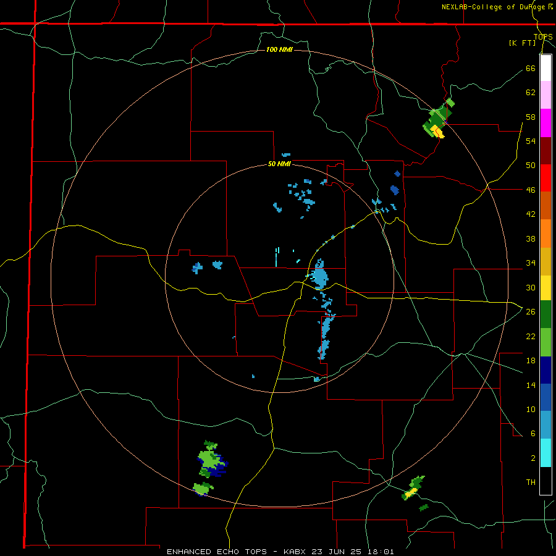The image size is (556, 556).
Task: Click the '50 NMI' range ring label
Action: [279, 164]
